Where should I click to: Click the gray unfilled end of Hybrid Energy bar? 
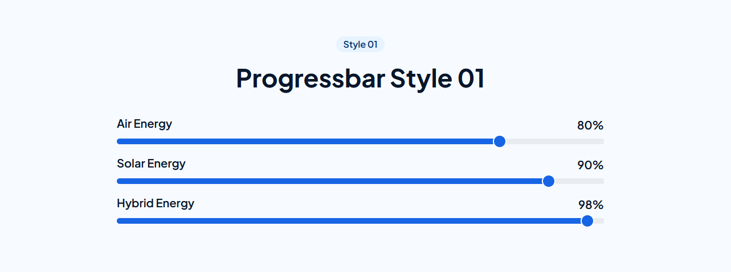[599, 221]
